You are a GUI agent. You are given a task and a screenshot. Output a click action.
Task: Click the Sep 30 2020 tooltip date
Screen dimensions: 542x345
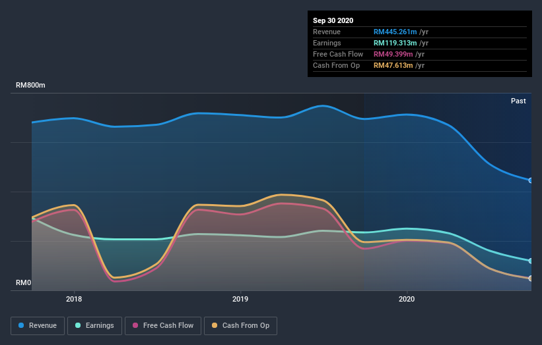(333, 20)
